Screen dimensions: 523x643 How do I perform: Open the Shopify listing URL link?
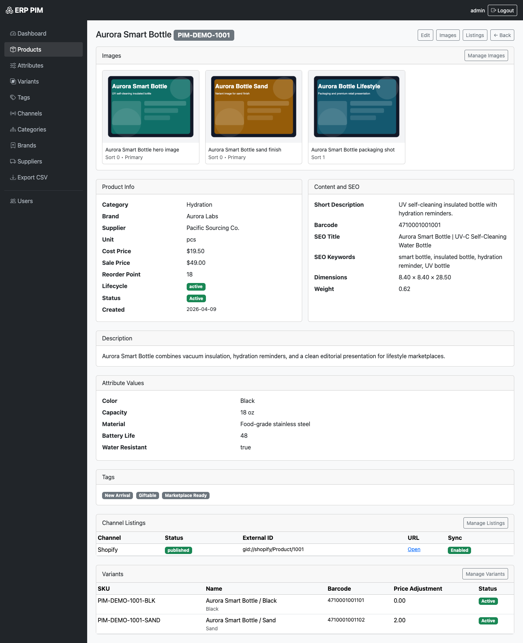click(414, 549)
